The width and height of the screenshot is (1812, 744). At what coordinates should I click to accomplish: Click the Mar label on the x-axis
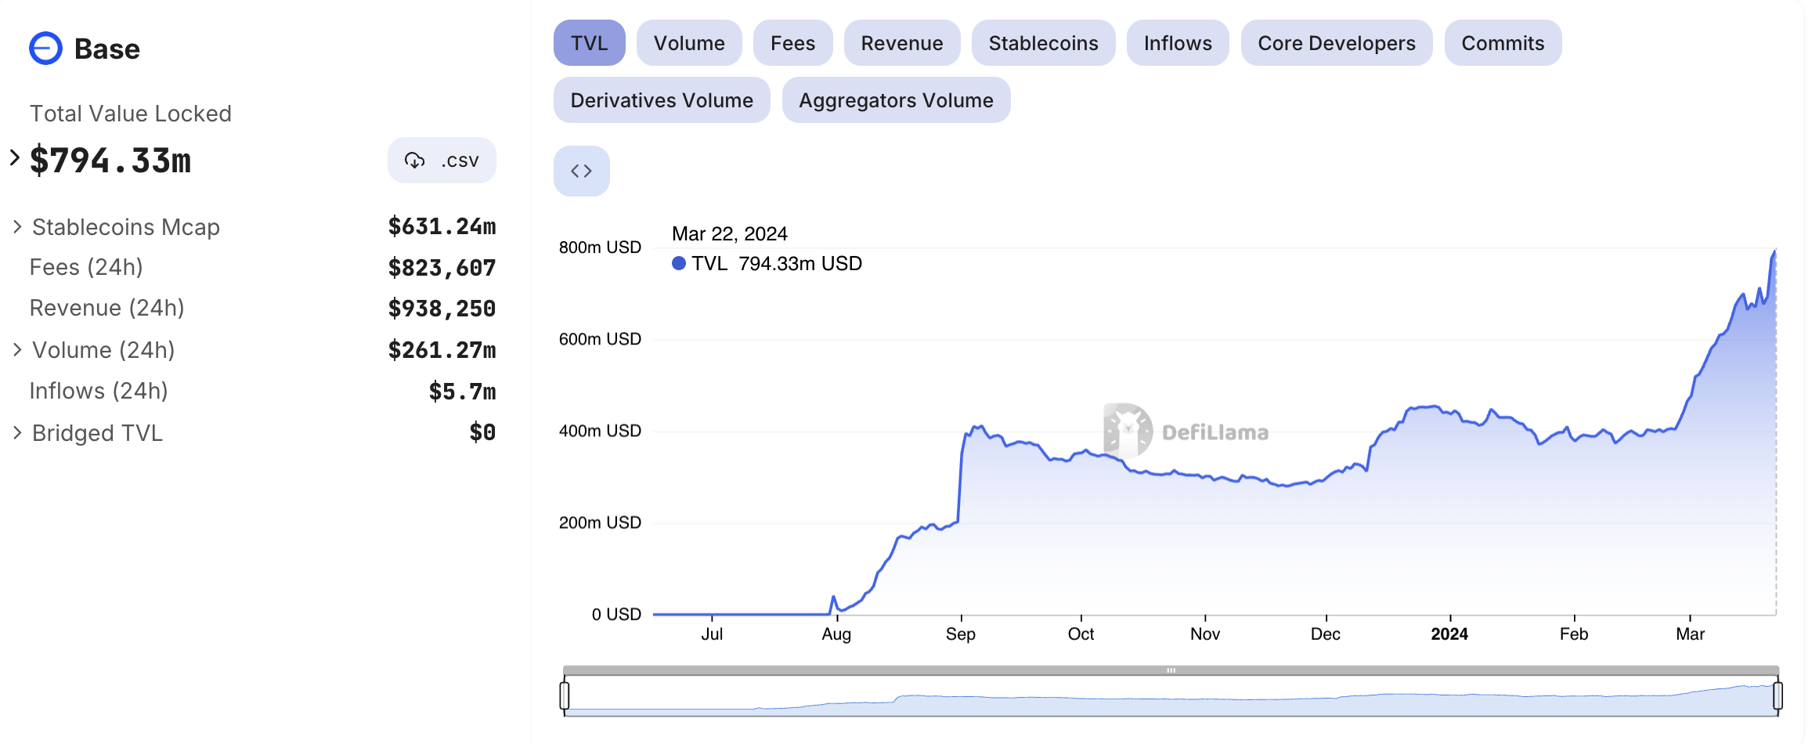click(x=1691, y=634)
